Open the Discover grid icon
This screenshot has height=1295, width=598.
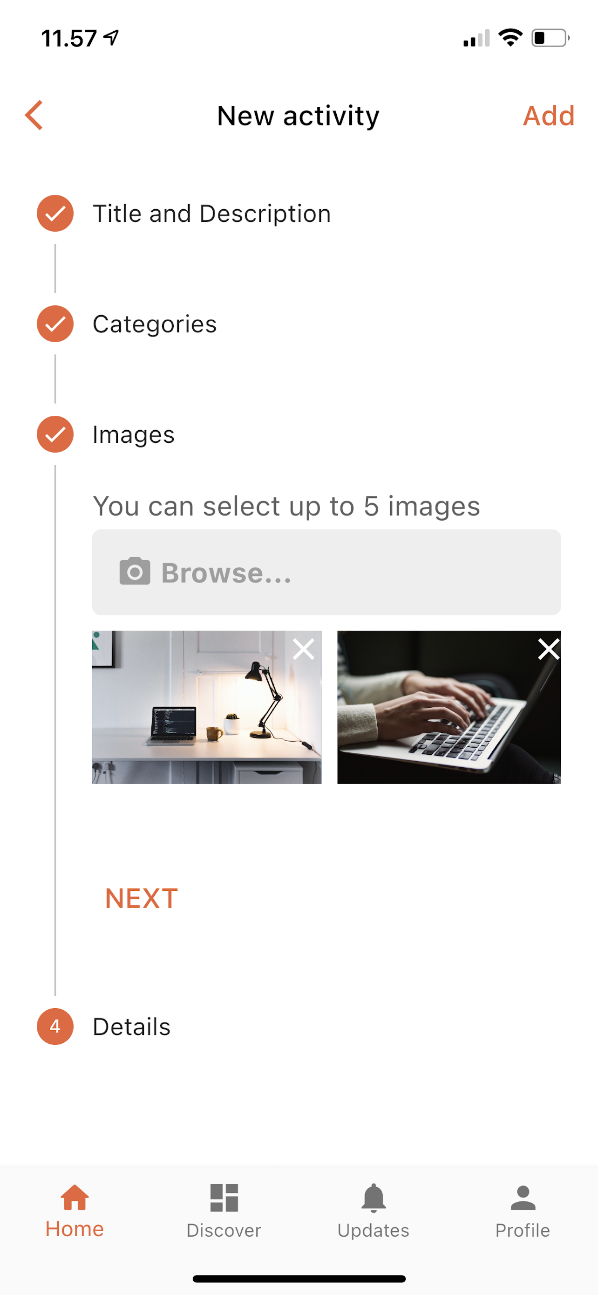224,1198
